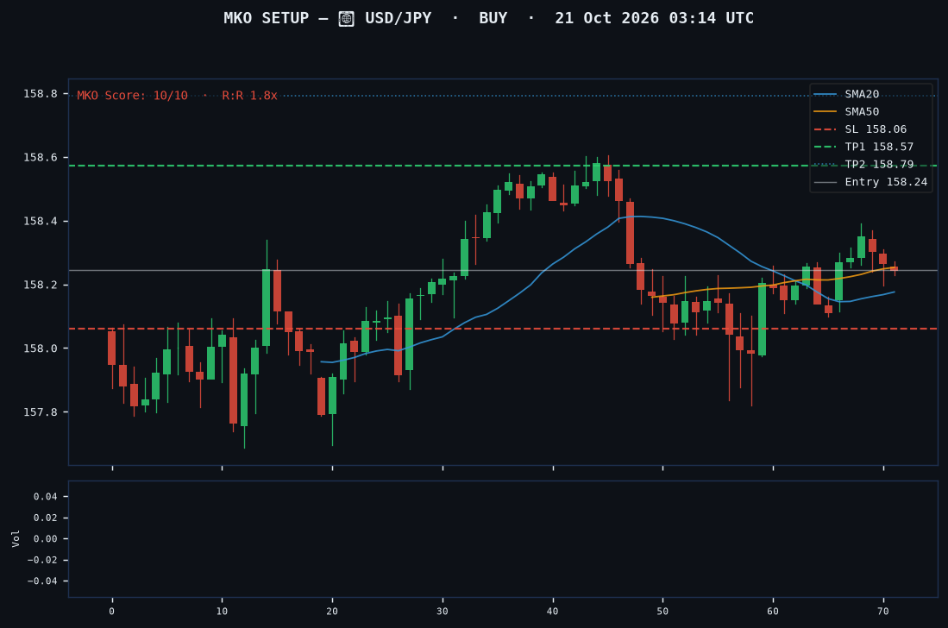This screenshot has width=948, height=628.
Task: Click the SMA20 legend entry
Action: coord(846,94)
